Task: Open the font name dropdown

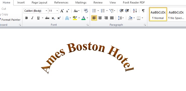Action: [46, 11]
